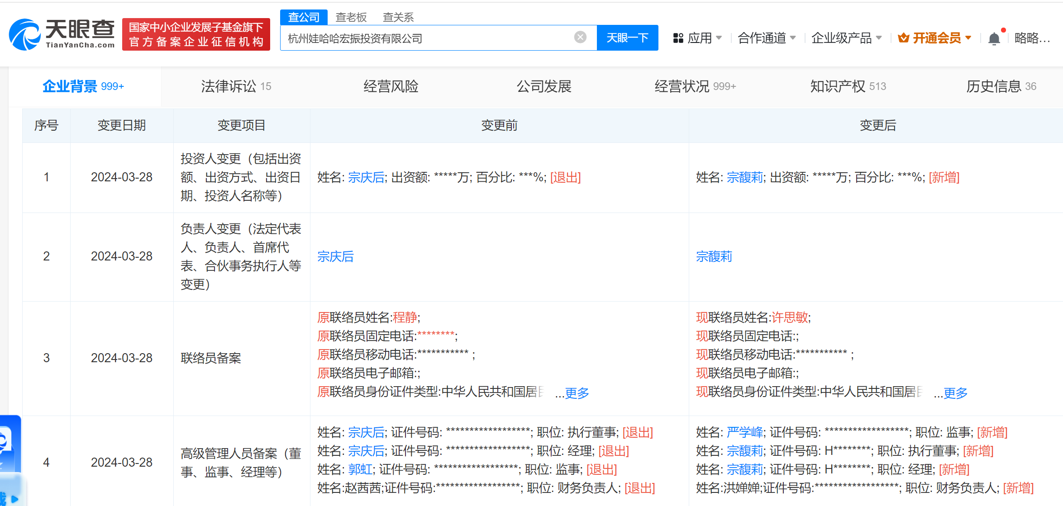Switch to the 查老板 search tab
This screenshot has height=506, width=1063.
(x=351, y=17)
